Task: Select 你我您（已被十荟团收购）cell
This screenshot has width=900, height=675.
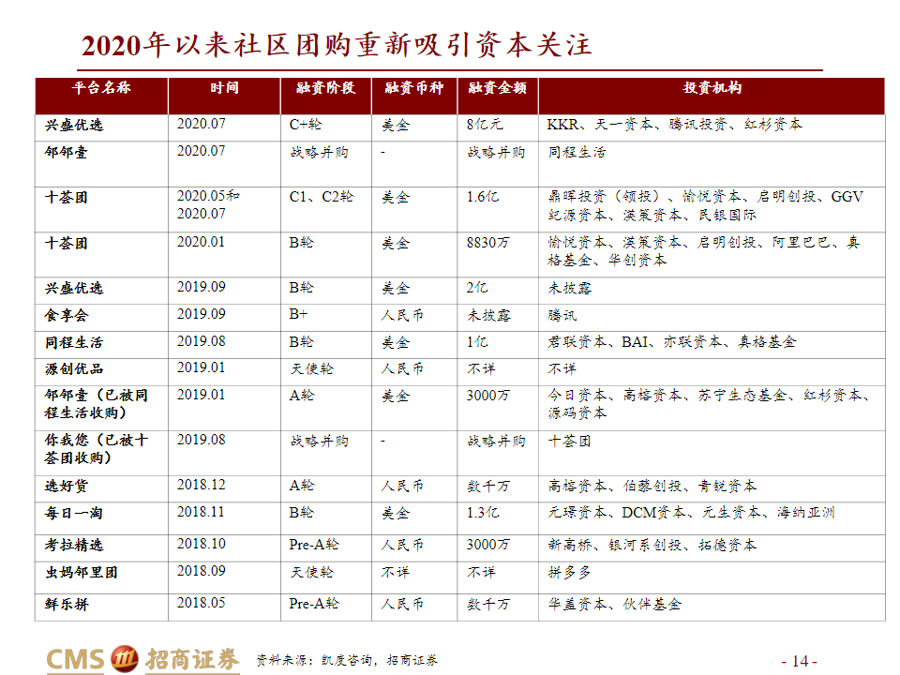Action: [x=97, y=449]
